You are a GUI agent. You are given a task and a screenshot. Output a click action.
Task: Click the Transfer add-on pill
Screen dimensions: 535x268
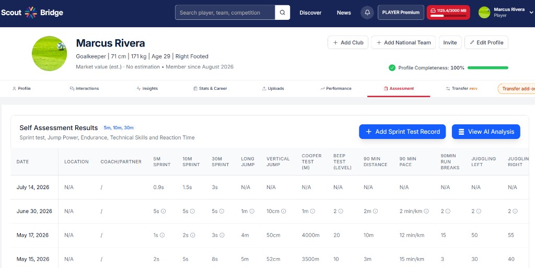pyautogui.click(x=516, y=89)
